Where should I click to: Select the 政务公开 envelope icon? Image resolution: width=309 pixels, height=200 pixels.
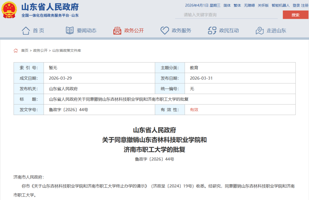point(117,30)
